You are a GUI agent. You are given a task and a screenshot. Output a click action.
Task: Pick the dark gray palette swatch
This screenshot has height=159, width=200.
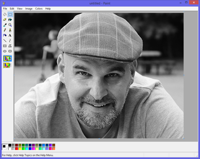coord(13,145)
